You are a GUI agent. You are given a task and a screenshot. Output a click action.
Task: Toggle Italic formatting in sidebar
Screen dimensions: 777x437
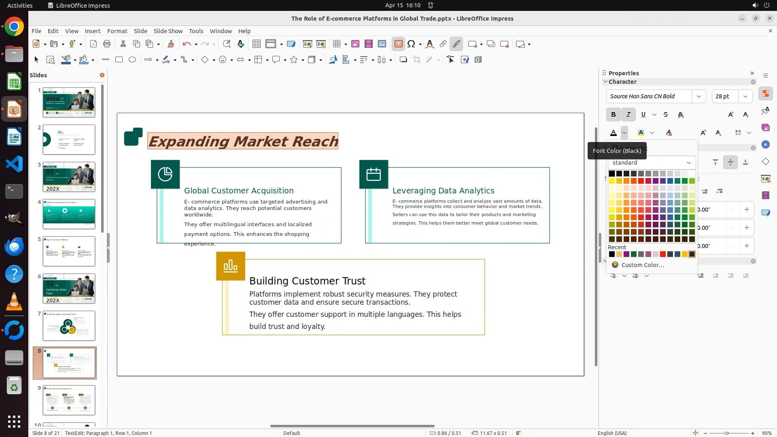(x=628, y=115)
